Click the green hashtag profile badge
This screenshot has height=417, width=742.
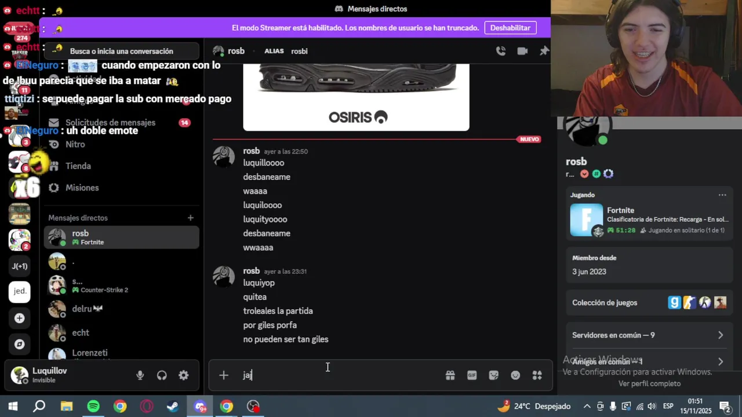coord(596,174)
